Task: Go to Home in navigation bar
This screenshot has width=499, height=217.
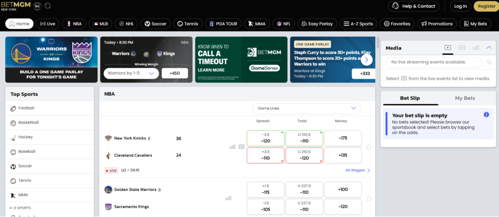Action: point(19,24)
